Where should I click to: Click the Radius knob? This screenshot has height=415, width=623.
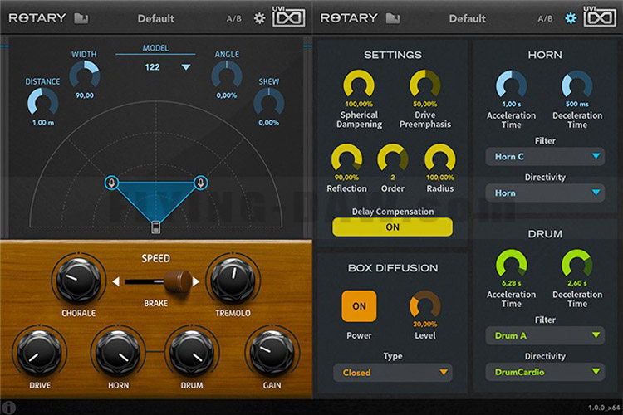tap(439, 158)
